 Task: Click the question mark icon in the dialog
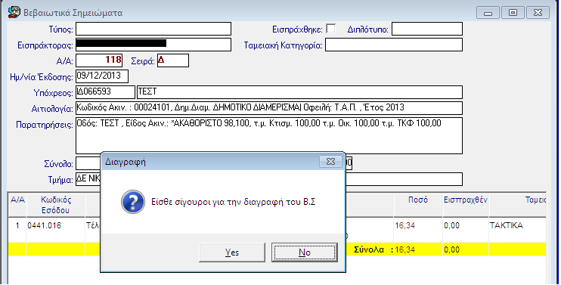coord(133,202)
